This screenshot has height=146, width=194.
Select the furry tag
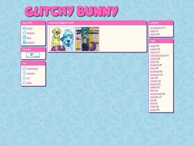click(153, 68)
